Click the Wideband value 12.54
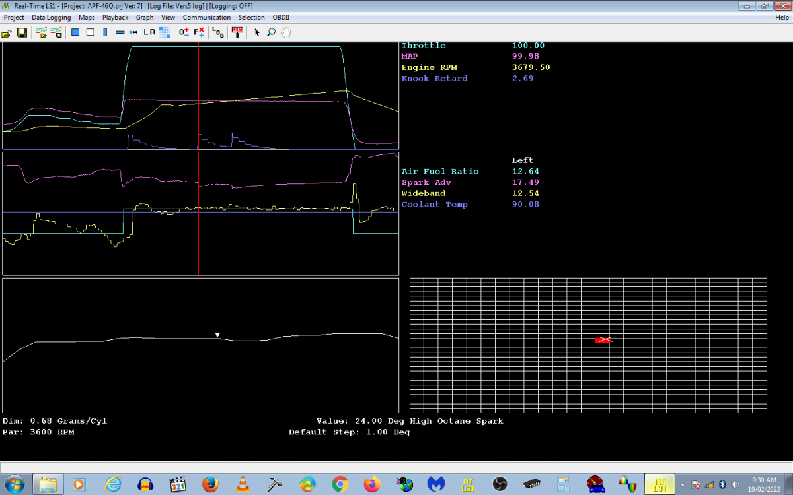793x495 pixels. tap(525, 193)
